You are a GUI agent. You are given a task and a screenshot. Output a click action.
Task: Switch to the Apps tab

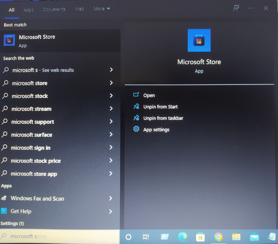pyautogui.click(x=29, y=10)
